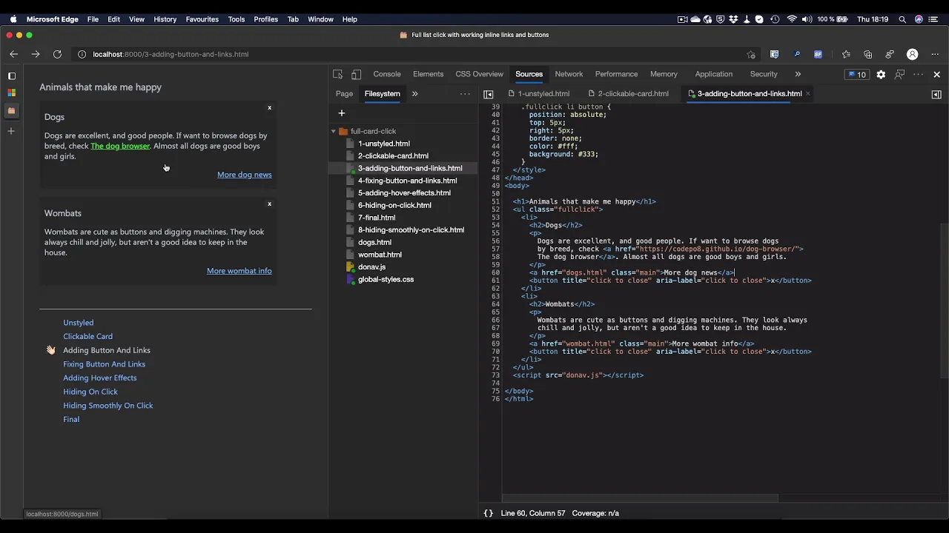Go back in Edge browser

coord(13,54)
